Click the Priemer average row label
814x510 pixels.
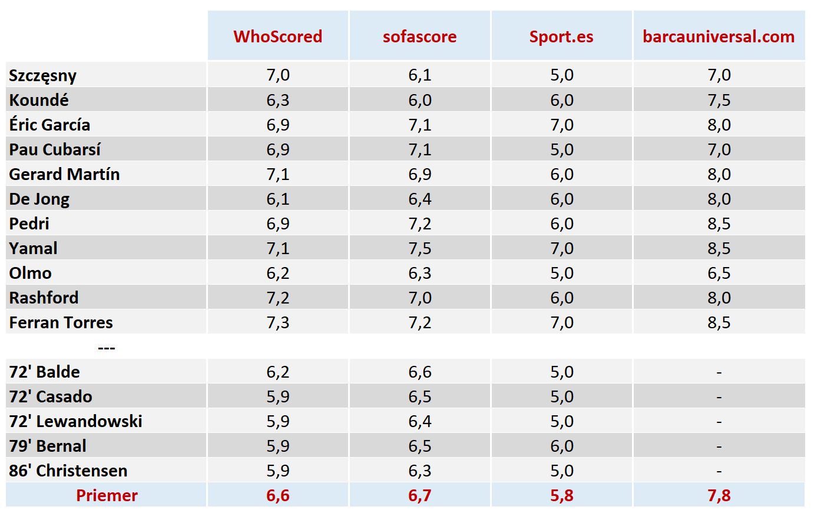pos(107,495)
